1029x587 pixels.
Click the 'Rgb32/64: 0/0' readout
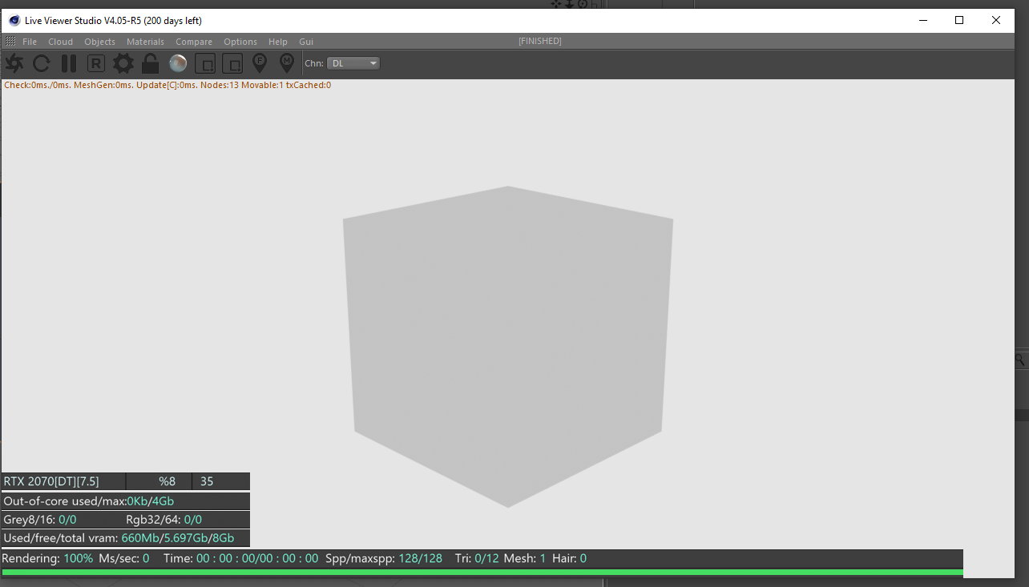(163, 520)
